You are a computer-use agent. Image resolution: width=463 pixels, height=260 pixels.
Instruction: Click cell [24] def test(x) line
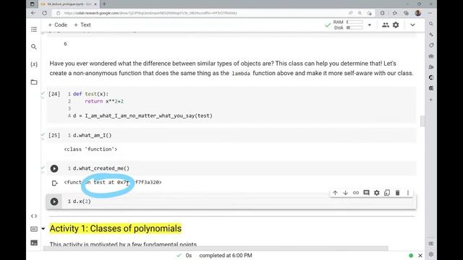[x=90, y=94]
